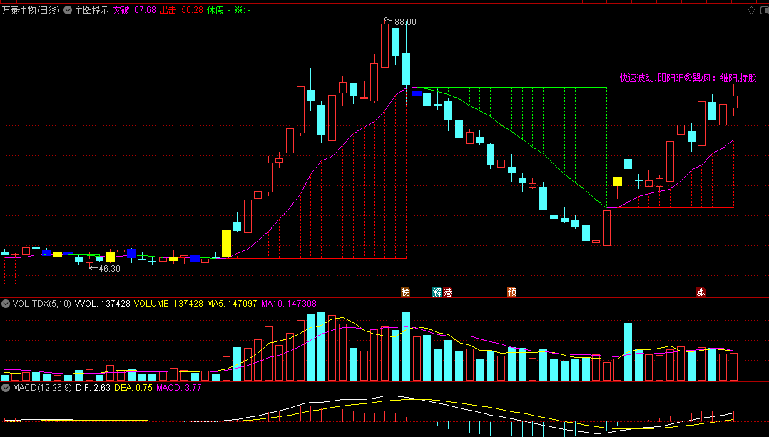Click the 突破: 67.68 value
This screenshot has height=437, width=769.
(x=134, y=10)
